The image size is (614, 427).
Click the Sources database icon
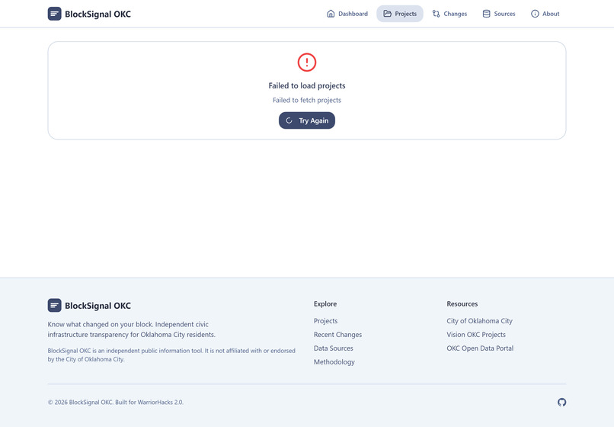[486, 14]
